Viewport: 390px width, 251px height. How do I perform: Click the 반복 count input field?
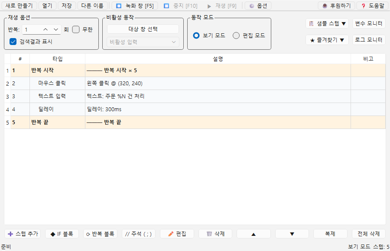click(x=31, y=29)
